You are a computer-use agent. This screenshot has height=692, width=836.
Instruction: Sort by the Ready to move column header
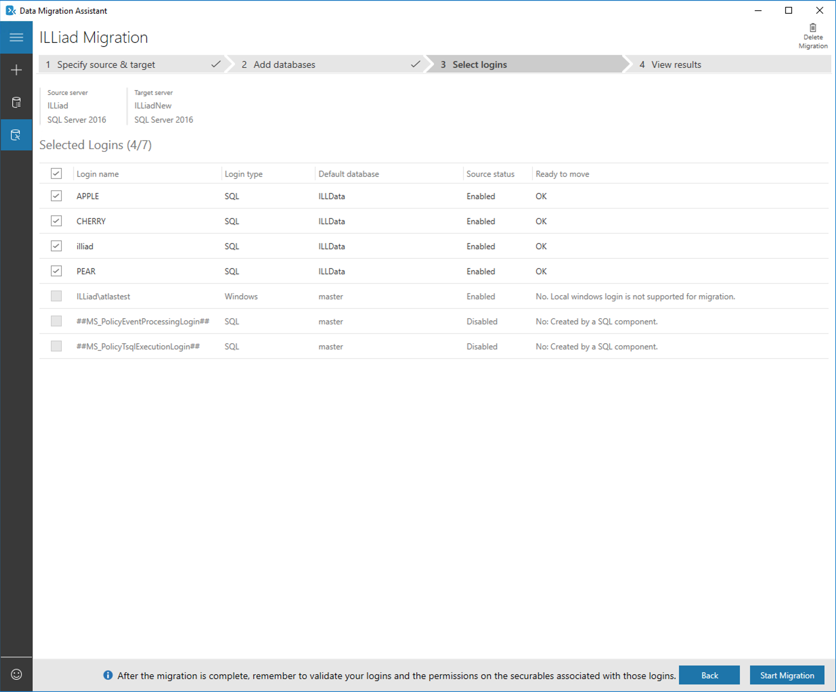pos(562,174)
